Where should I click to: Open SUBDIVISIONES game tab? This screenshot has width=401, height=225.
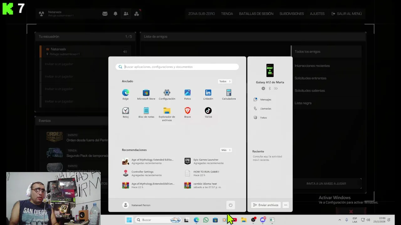291,14
